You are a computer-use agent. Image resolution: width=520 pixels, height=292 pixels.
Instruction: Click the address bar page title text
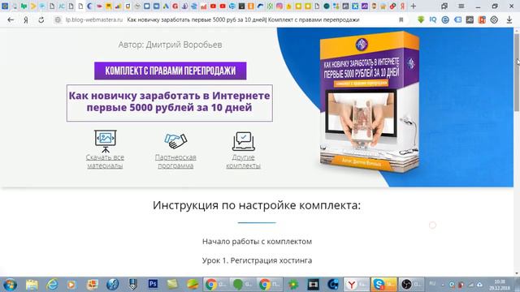pos(243,19)
